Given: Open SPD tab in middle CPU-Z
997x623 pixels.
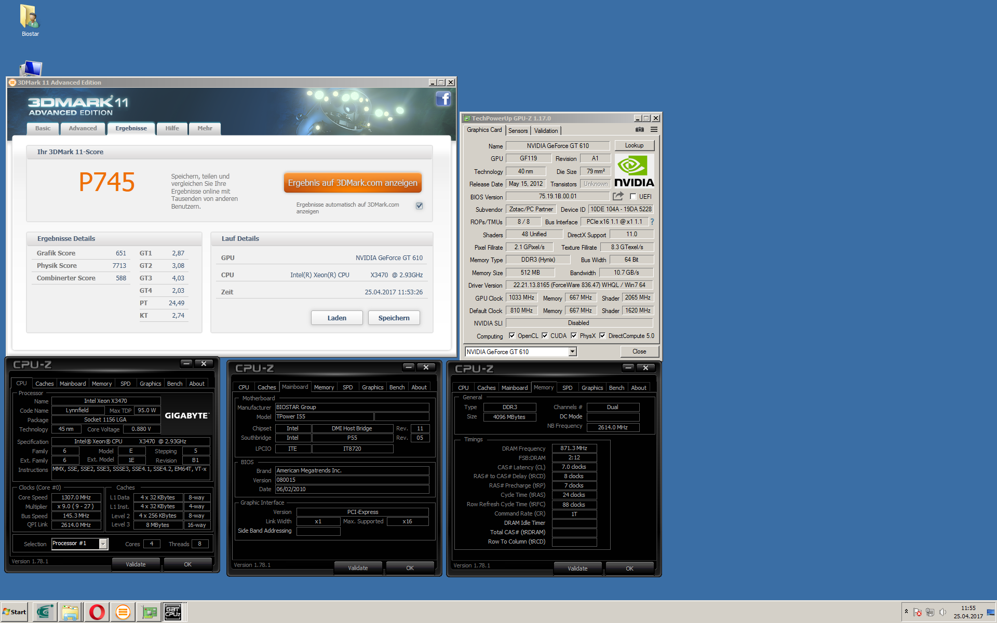Looking at the screenshot, I should point(348,387).
